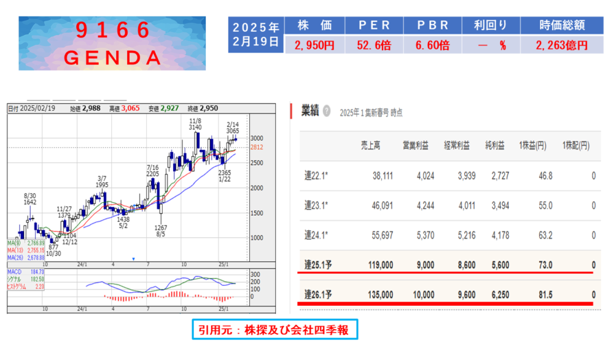The height and width of the screenshot is (345, 614).
Task: Click the 高値 3,065 high price
Action: pyautogui.click(x=124, y=108)
